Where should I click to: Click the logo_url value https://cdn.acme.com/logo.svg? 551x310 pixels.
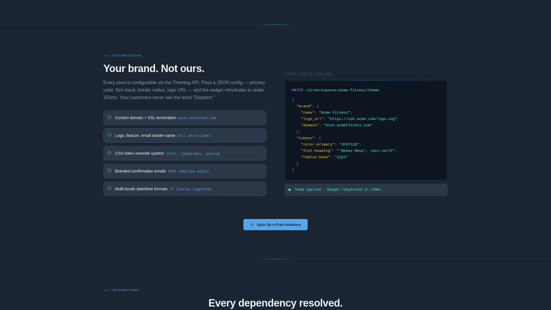(363, 119)
